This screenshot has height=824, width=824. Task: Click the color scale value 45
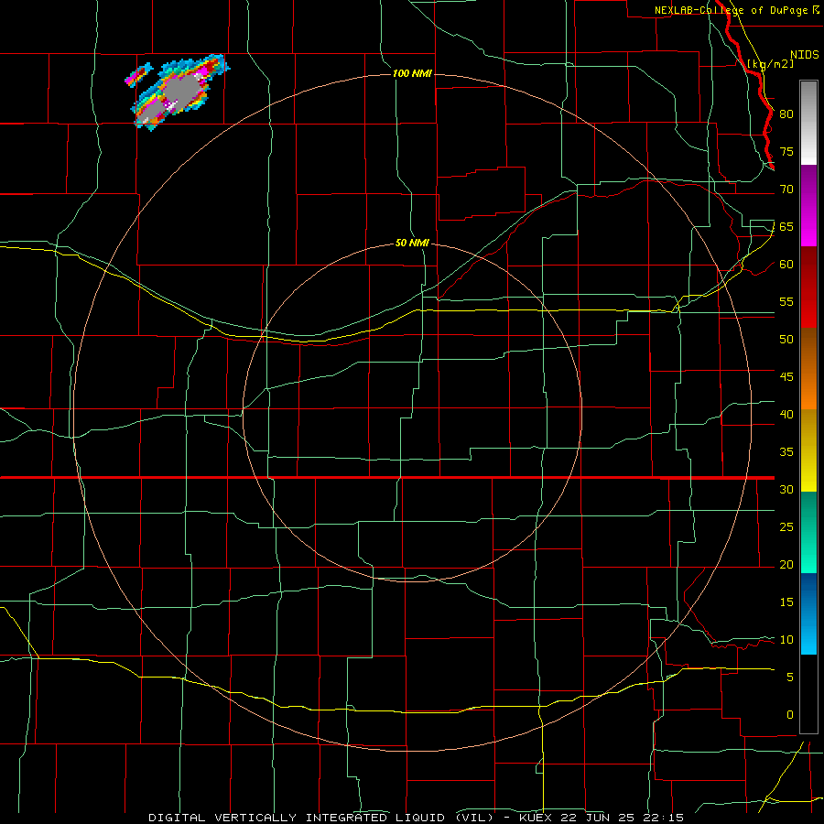pyautogui.click(x=786, y=377)
